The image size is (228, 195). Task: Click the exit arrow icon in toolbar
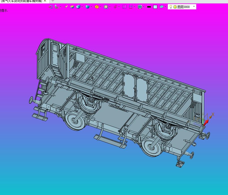pyautogui.click(x=50, y=7)
